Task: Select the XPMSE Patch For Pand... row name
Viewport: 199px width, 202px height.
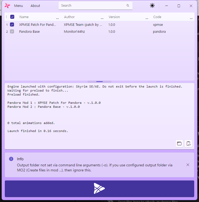Action: point(38,24)
